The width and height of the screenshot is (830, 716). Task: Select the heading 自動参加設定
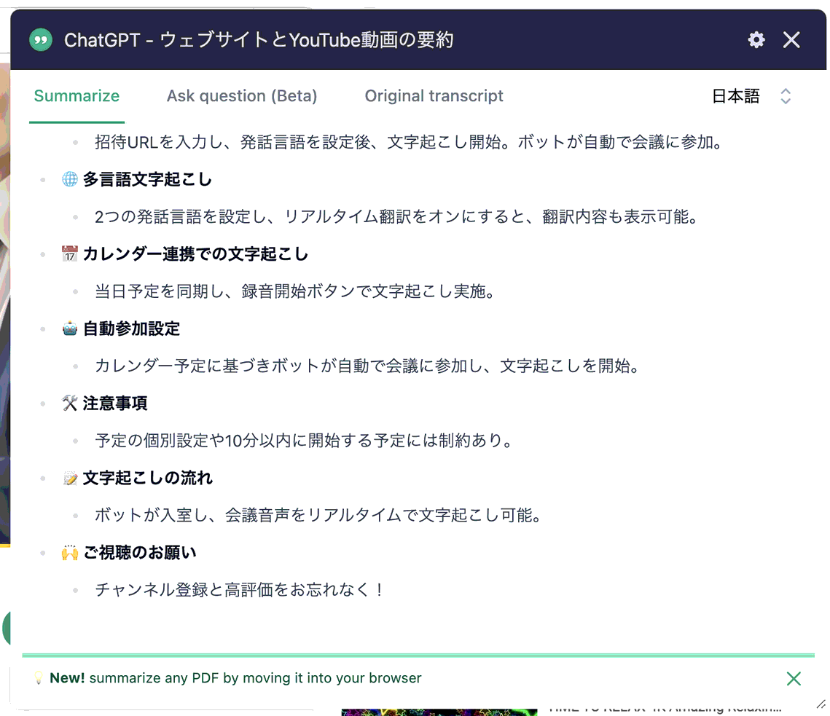coord(132,329)
